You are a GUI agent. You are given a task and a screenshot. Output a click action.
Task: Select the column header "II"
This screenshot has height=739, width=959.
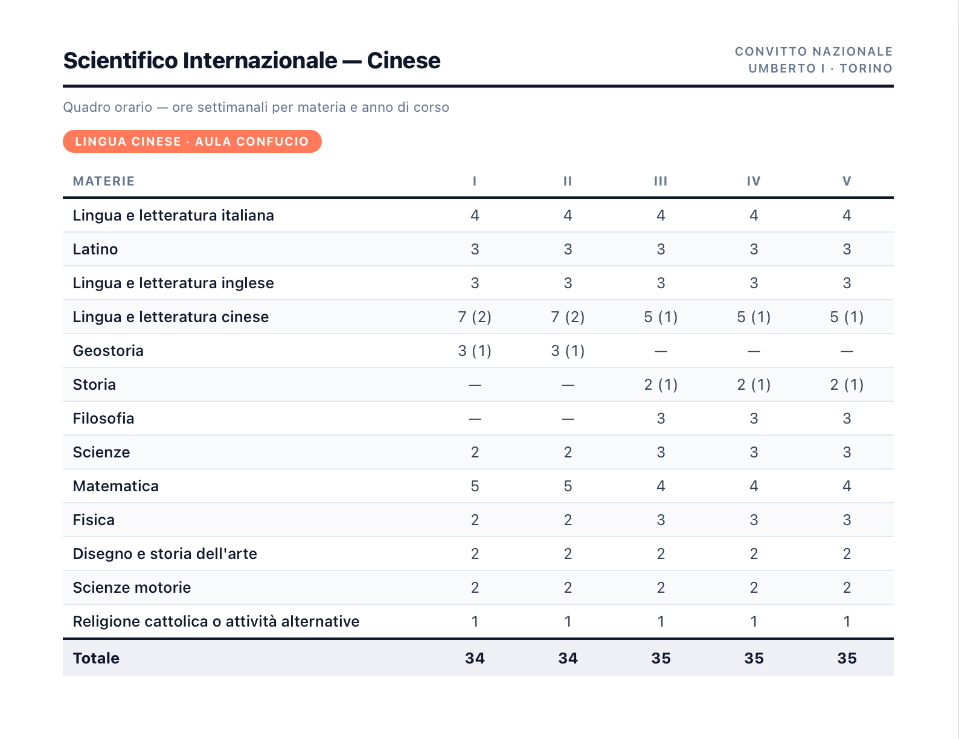(568, 181)
